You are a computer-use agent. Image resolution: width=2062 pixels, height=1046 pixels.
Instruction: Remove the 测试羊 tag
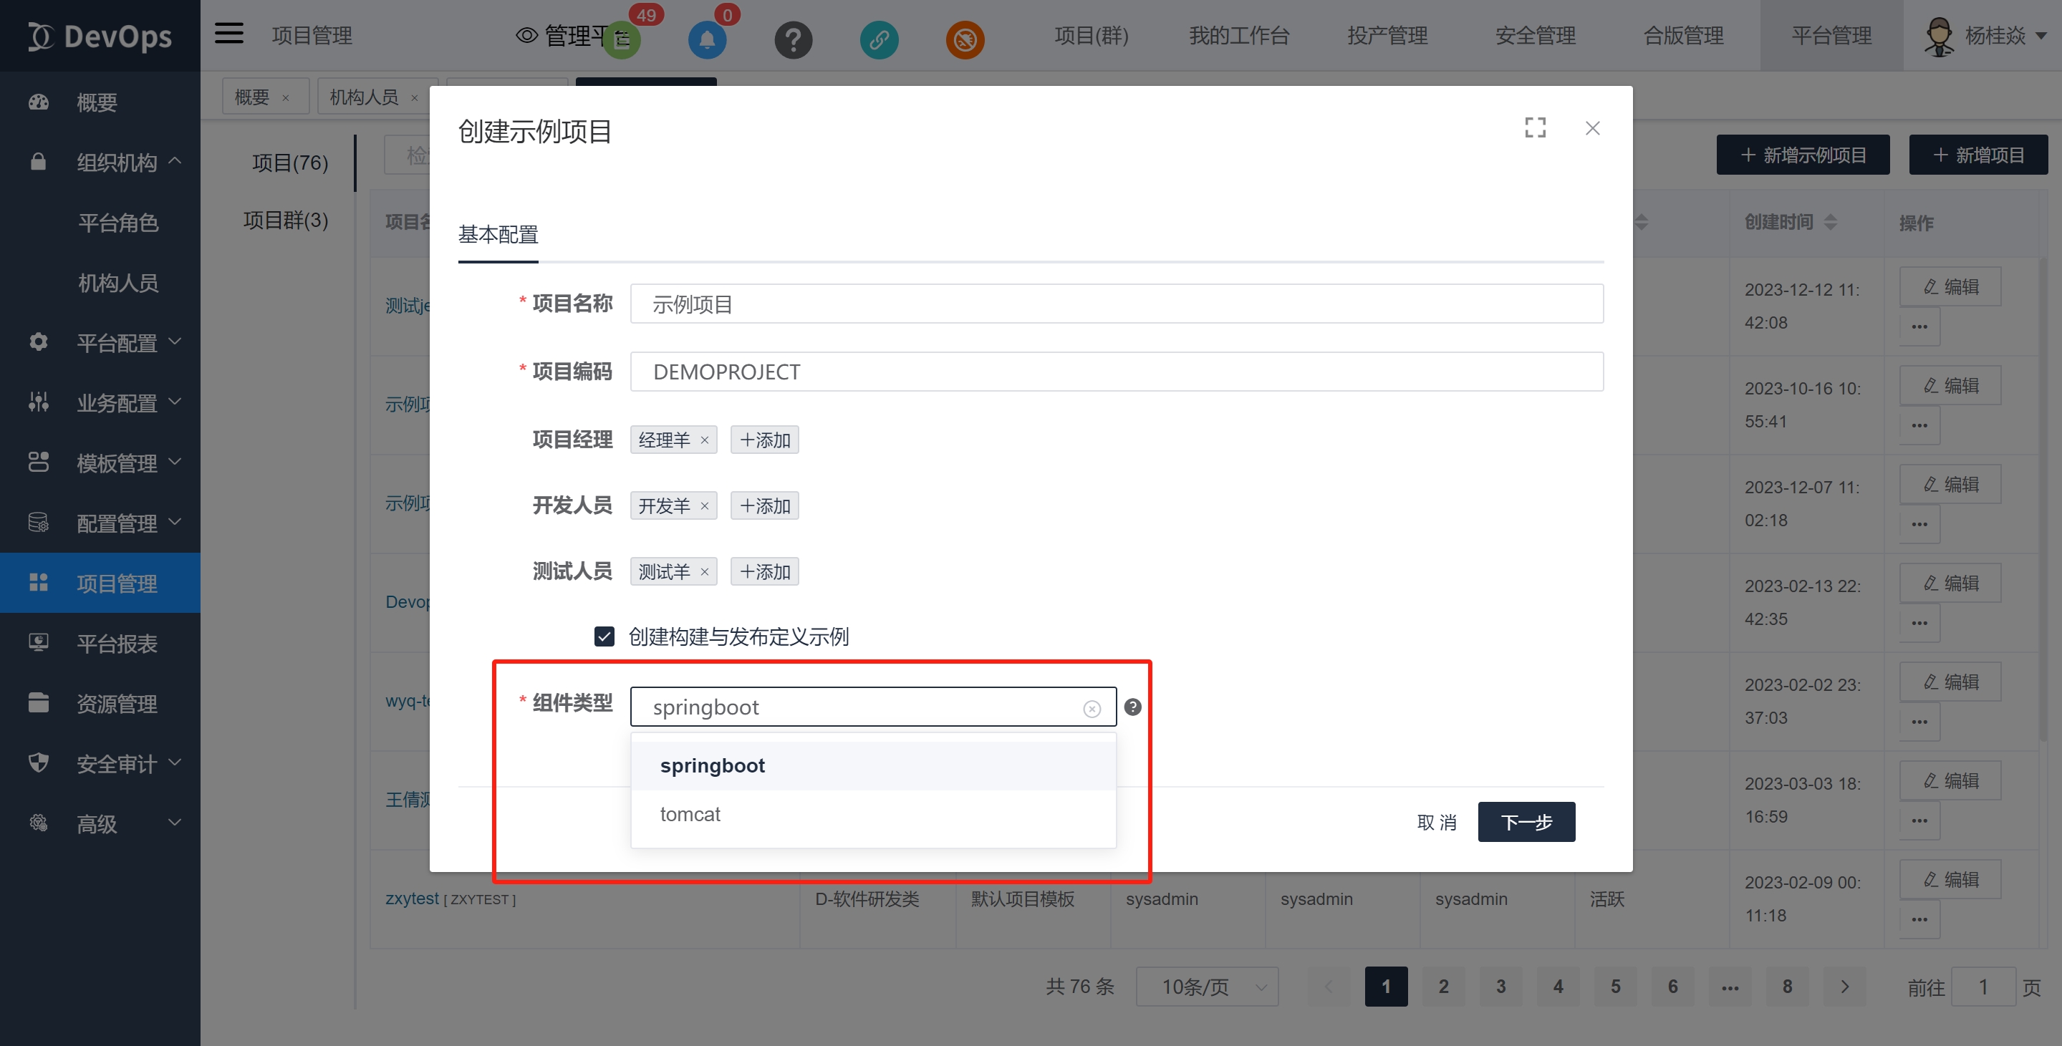(705, 572)
